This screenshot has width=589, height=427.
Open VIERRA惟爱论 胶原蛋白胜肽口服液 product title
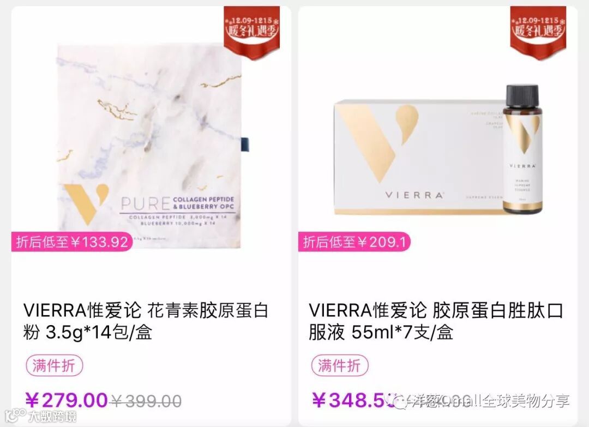tap(436, 321)
